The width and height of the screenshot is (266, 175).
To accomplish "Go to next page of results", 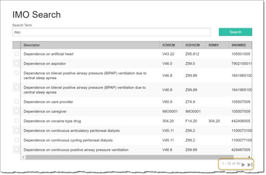I will tap(243, 164).
